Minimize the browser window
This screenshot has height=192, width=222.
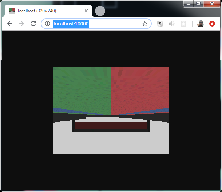point(188,4)
